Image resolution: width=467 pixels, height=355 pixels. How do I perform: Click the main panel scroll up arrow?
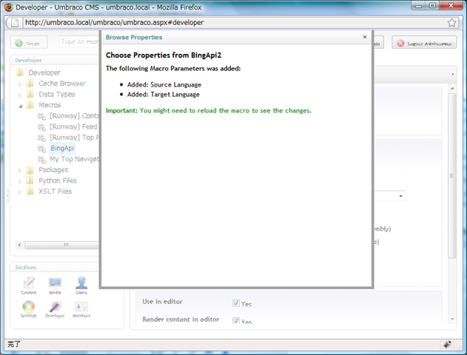[x=452, y=89]
